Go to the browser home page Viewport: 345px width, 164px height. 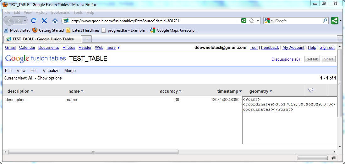click(55, 21)
